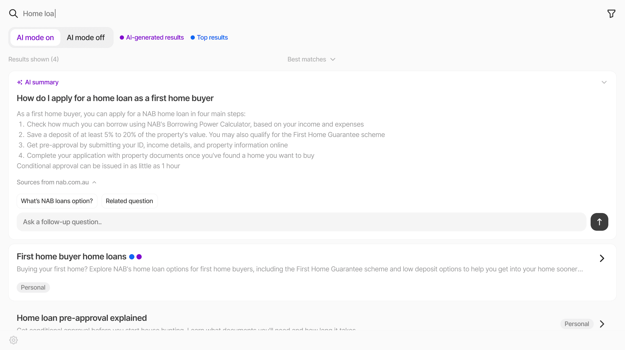Image resolution: width=625 pixels, height=350 pixels.
Task: Click Personal tag on pre-approval result
Action: tap(577, 324)
